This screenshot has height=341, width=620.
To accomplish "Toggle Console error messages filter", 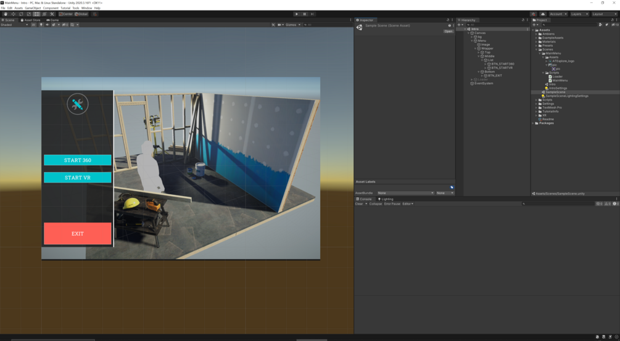I will (616, 204).
